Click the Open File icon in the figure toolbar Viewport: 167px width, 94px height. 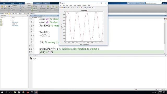coord(62,8)
